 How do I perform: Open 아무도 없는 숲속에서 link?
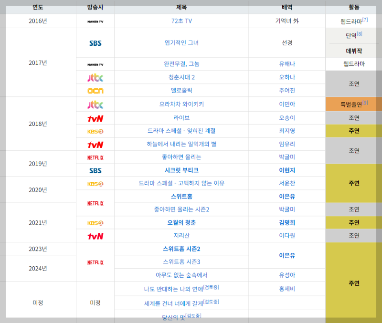pyautogui.click(x=181, y=275)
